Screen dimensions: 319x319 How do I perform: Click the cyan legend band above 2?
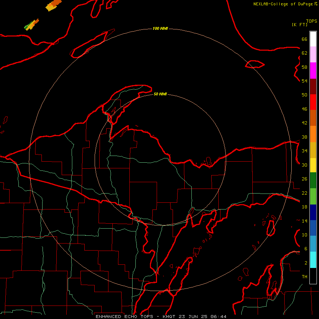[313, 260]
